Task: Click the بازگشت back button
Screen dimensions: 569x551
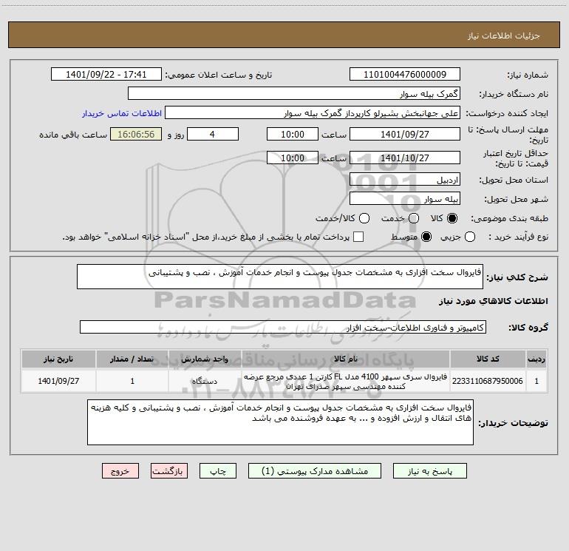Action: 169,471
